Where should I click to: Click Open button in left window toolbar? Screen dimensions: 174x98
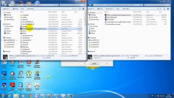[15, 9]
